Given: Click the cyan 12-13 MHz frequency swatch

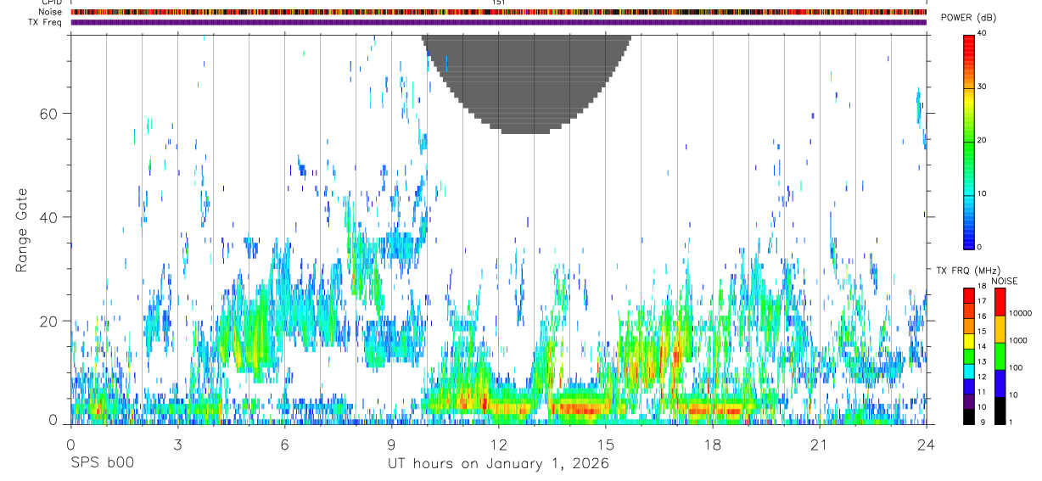Looking at the screenshot, I should point(968,372).
